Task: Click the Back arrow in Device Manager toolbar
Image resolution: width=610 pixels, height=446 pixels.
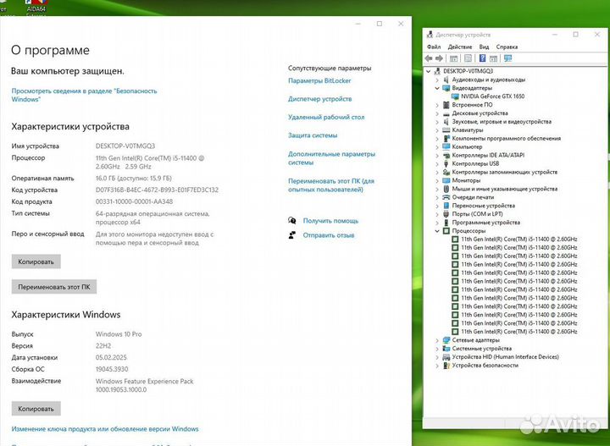Action: pyautogui.click(x=429, y=58)
